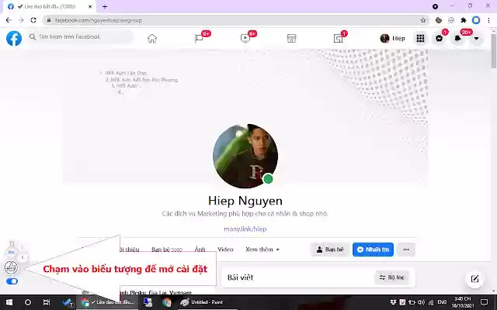Click the 'Nhắn tin' message button
The height and width of the screenshot is (310, 497).
[372, 250]
